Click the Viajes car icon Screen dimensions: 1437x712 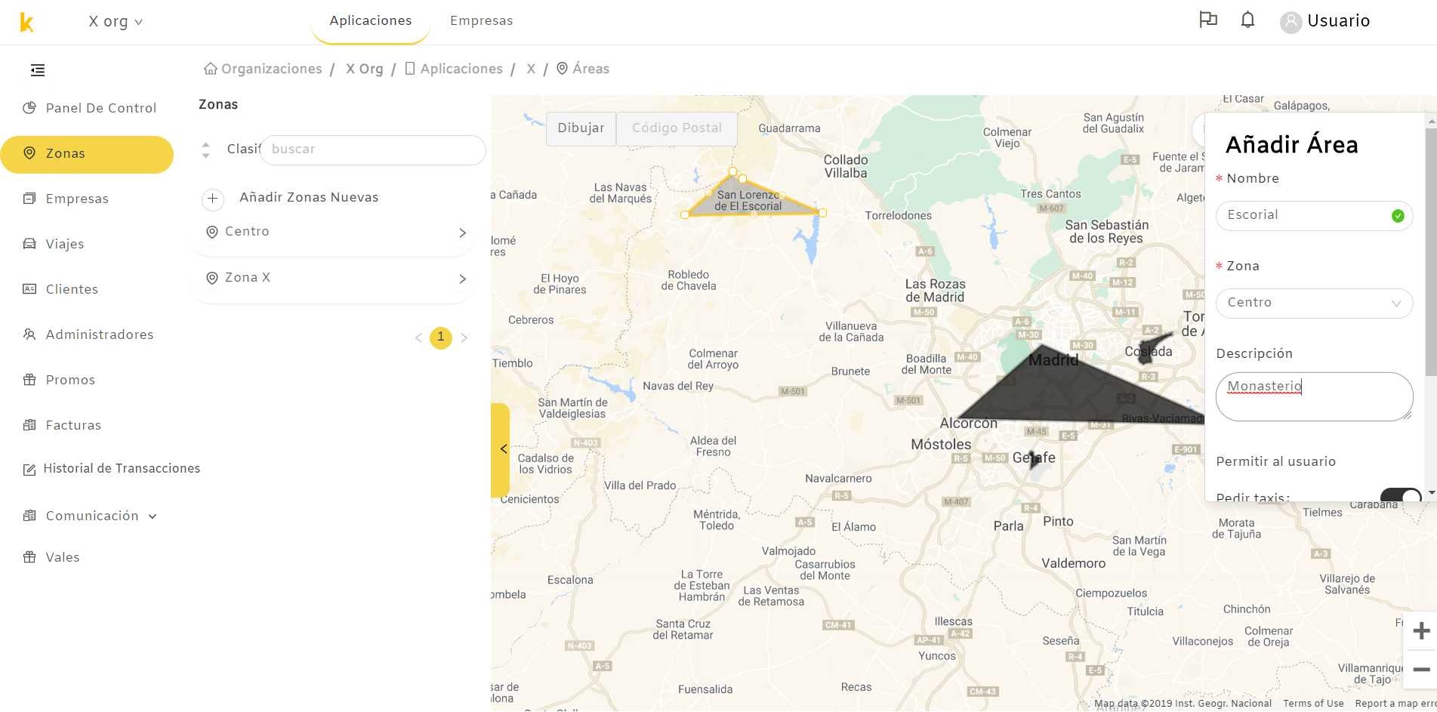(29, 244)
